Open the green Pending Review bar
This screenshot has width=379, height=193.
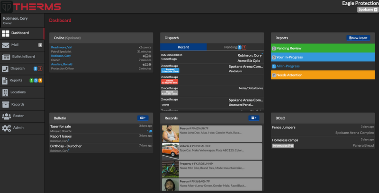click(323, 48)
